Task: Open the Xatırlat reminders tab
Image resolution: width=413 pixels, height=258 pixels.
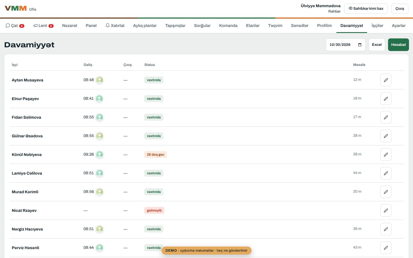Action: click(x=115, y=26)
